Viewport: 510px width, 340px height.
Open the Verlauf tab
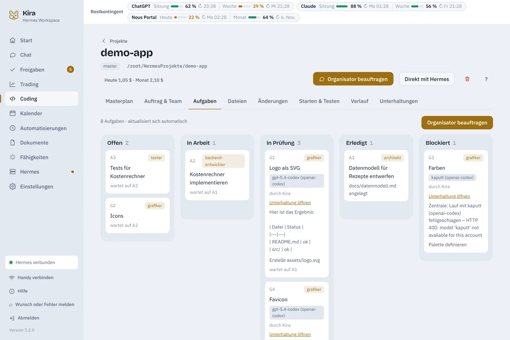coord(360,101)
